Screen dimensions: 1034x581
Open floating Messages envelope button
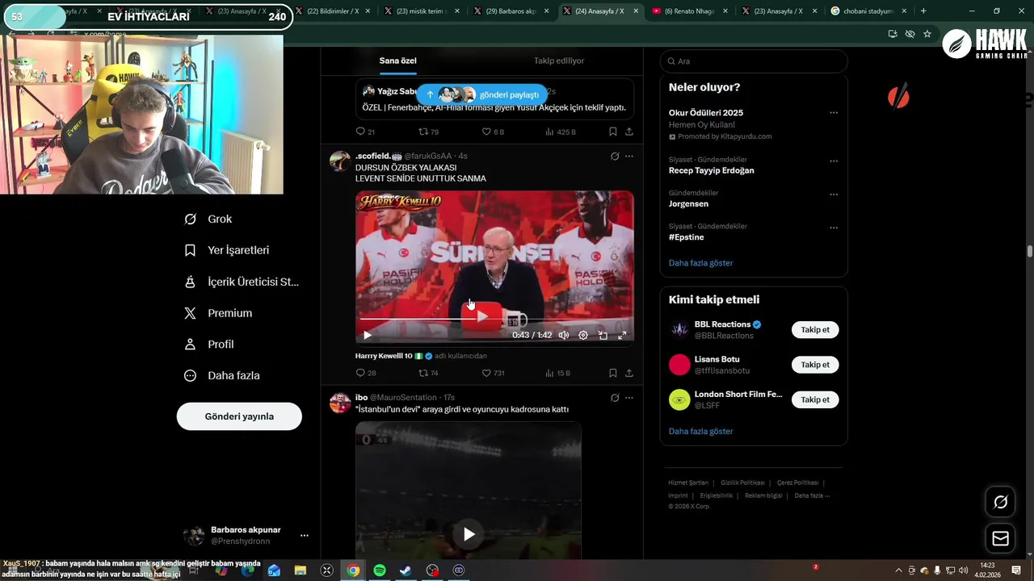click(x=1000, y=538)
